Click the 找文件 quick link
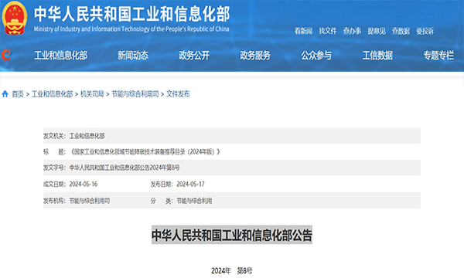Screen dimensions: 464x278 pos(328,31)
